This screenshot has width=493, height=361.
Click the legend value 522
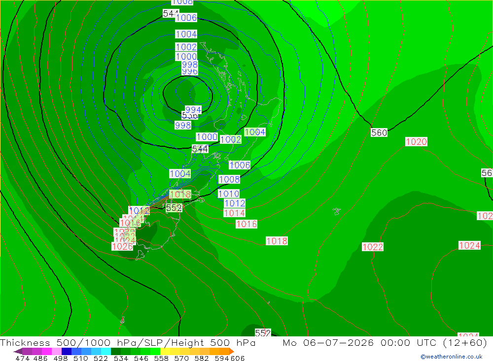click(x=101, y=358)
